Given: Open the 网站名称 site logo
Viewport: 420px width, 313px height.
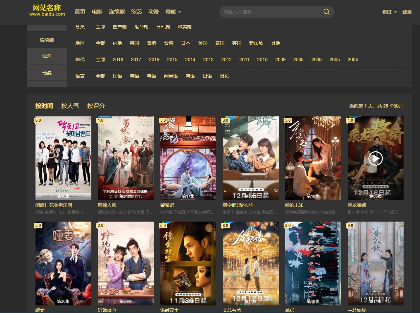Looking at the screenshot, I should (47, 11).
